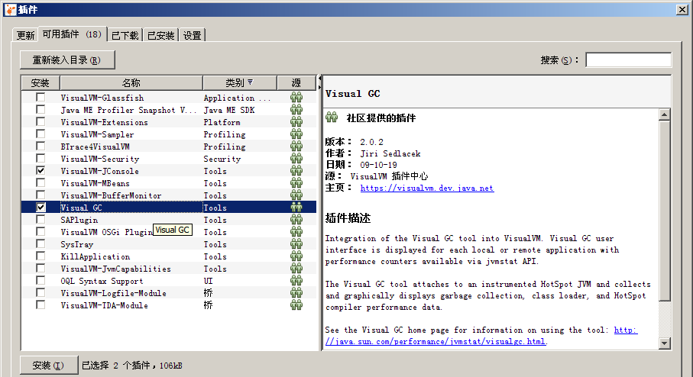Screen dimensions: 693x377
Task: Sort by the 类别 column header
Action: (x=240, y=82)
